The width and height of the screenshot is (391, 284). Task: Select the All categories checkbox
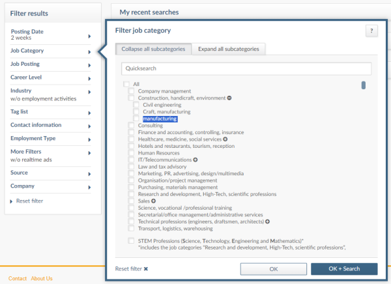[x=126, y=84]
